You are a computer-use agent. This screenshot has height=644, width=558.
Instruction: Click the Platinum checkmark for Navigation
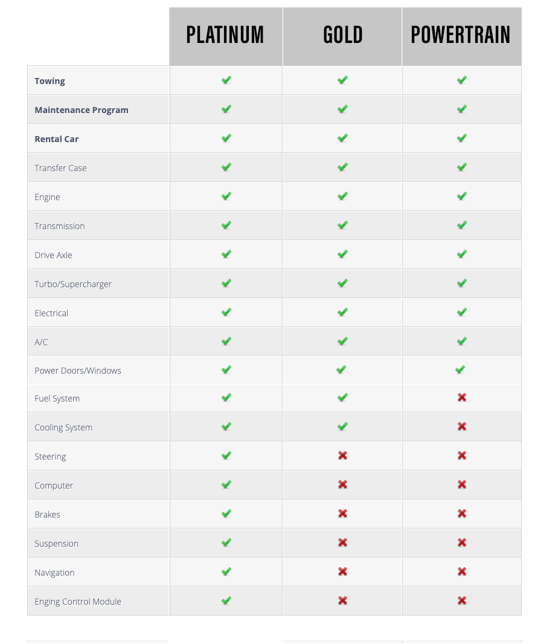(x=226, y=571)
